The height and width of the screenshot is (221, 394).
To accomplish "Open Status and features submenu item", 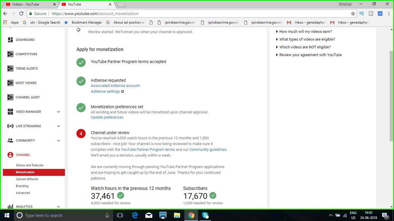I will [x=30, y=165].
